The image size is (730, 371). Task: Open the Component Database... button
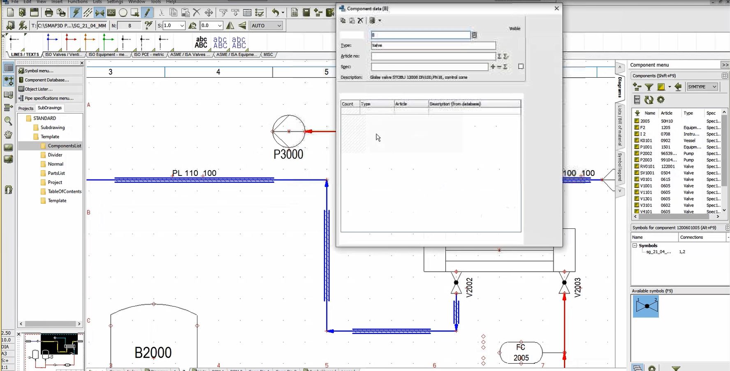point(50,80)
